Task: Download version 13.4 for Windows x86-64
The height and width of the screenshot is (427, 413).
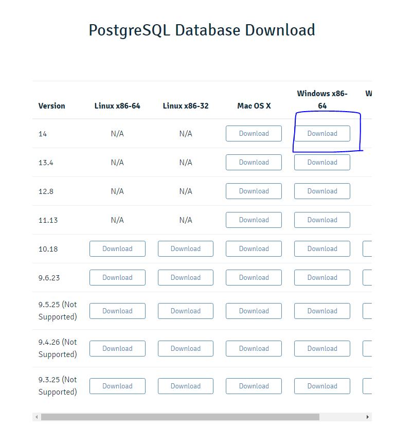Action: pos(322,162)
